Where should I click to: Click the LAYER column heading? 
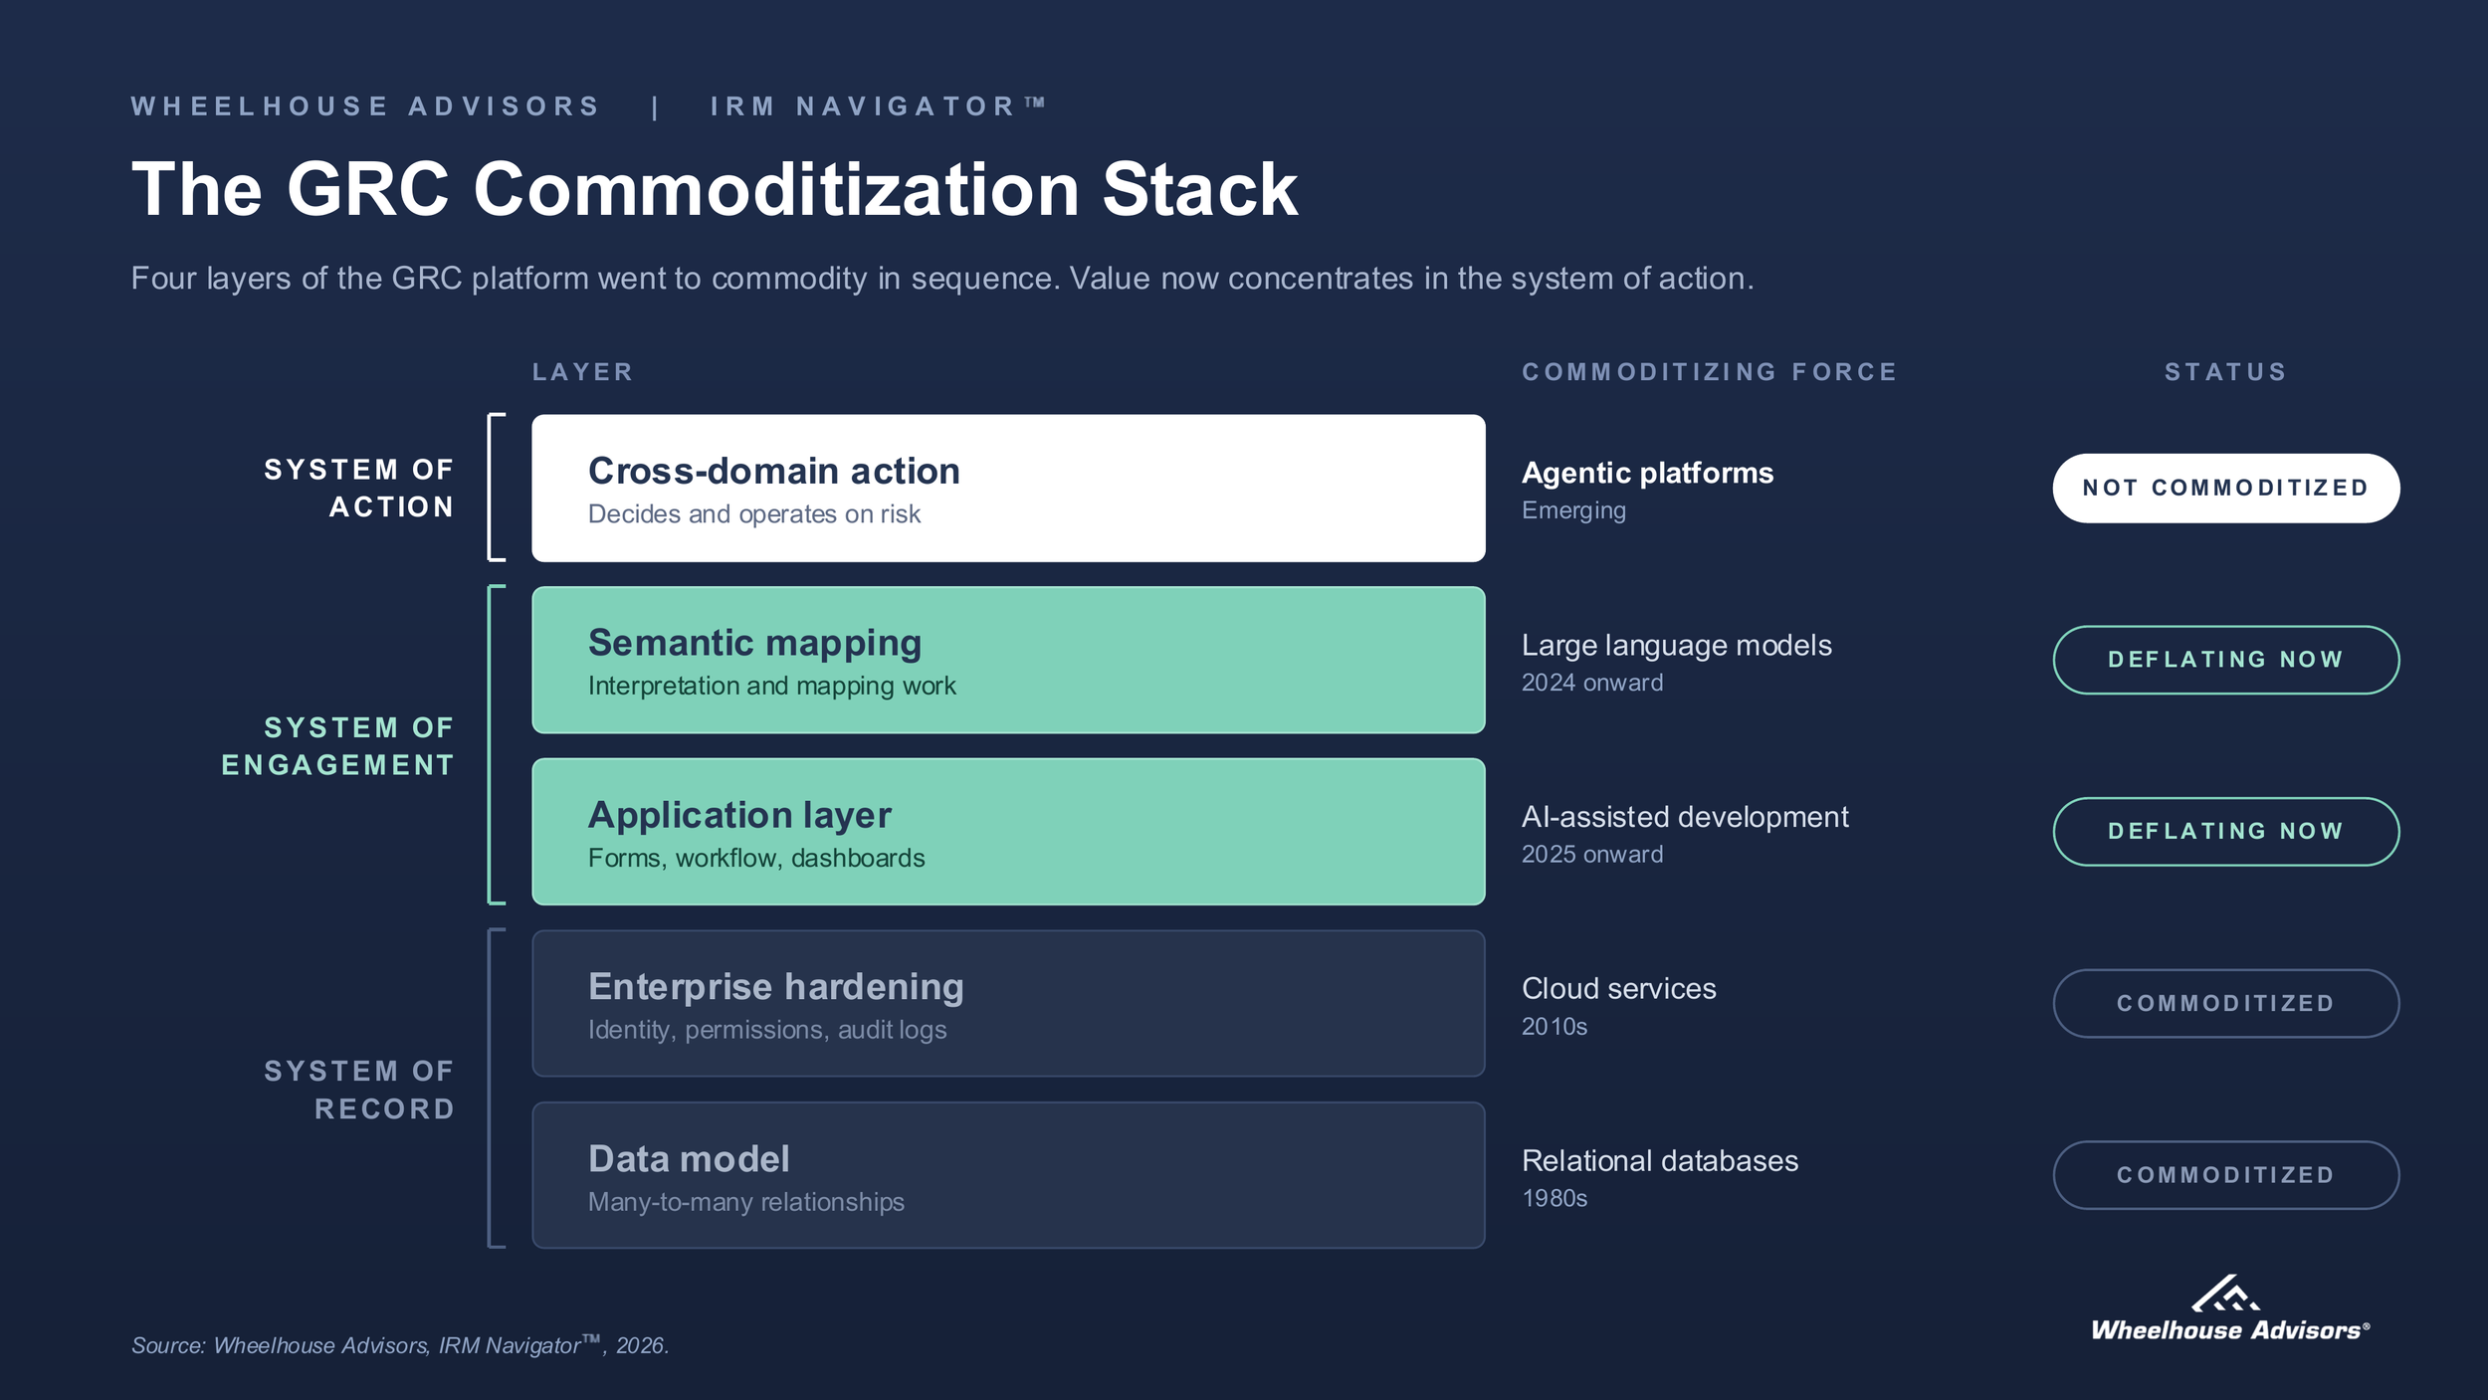click(583, 372)
